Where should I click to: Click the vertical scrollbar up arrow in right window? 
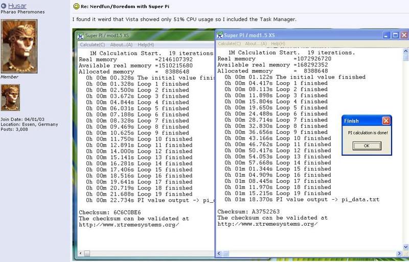pos(406,51)
